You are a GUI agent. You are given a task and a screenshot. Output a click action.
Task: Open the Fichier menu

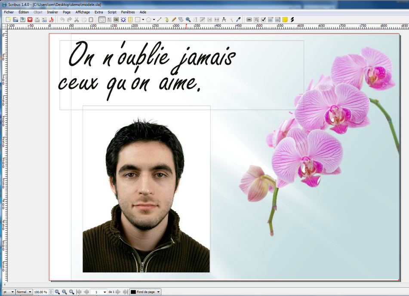point(9,12)
